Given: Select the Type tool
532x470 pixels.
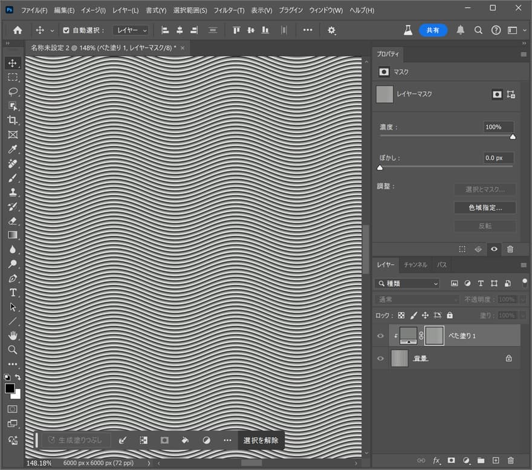Looking at the screenshot, I should click(x=13, y=292).
